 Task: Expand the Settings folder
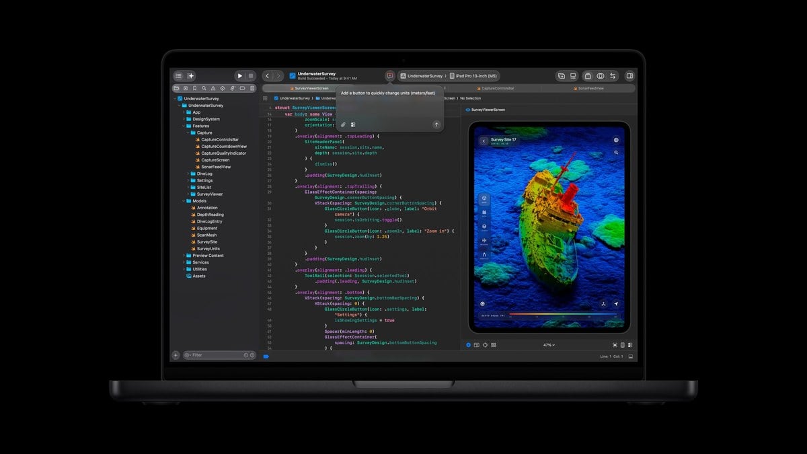point(188,180)
